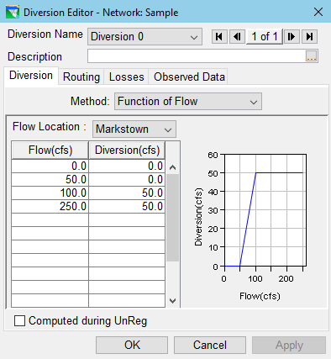Switch to the Routing tab
The width and height of the screenshot is (331, 359).
81,77
